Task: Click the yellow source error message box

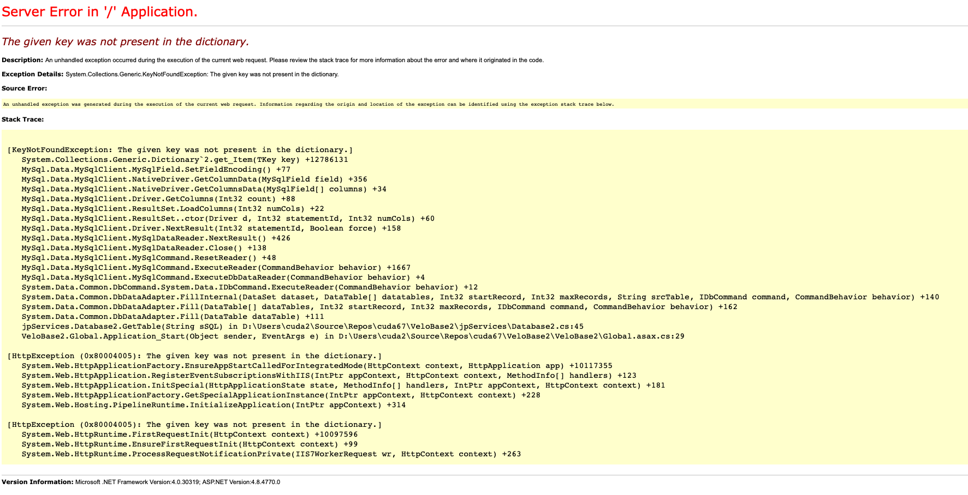Action: coord(308,104)
